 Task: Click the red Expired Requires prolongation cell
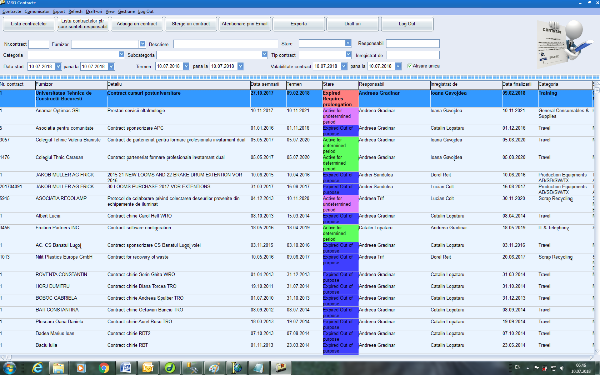(340, 99)
